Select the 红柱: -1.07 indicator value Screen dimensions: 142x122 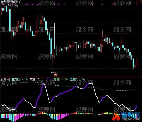61,79
